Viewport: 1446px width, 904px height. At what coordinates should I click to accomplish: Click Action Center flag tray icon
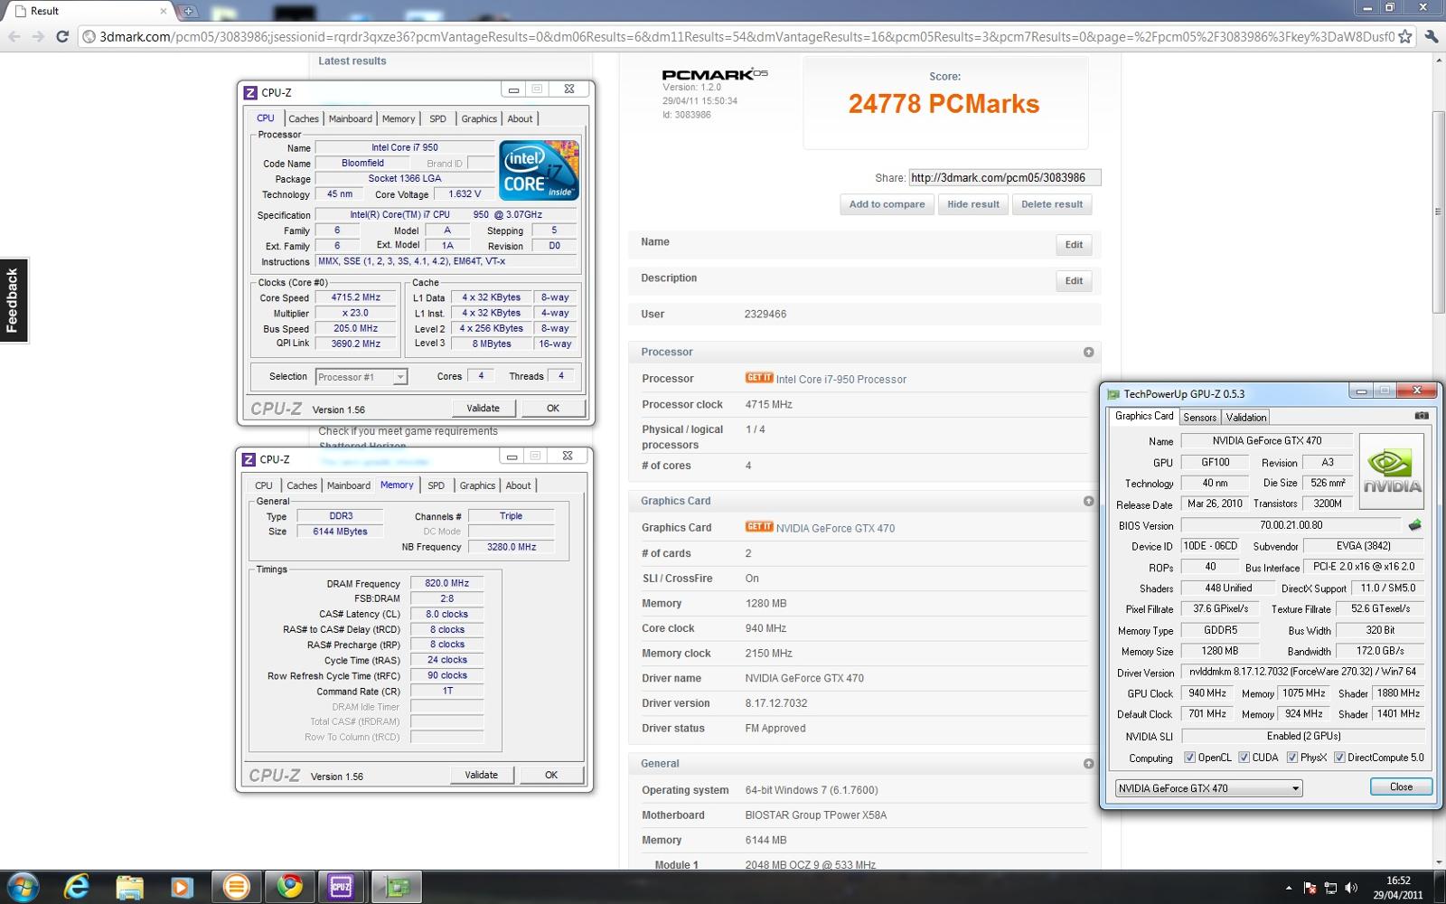tap(1310, 888)
